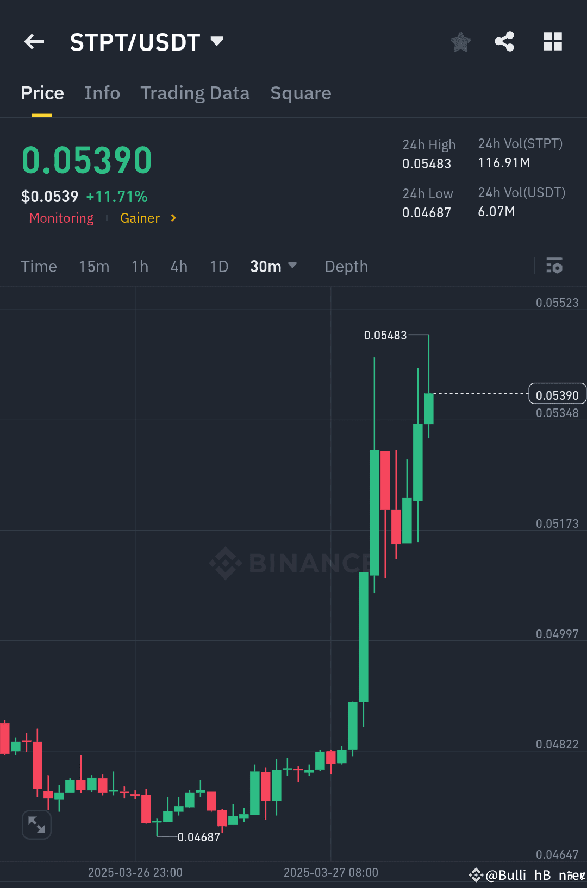Toggle the star to favorite STPT/USDT pair
Screen dimensions: 587x888
click(460, 41)
